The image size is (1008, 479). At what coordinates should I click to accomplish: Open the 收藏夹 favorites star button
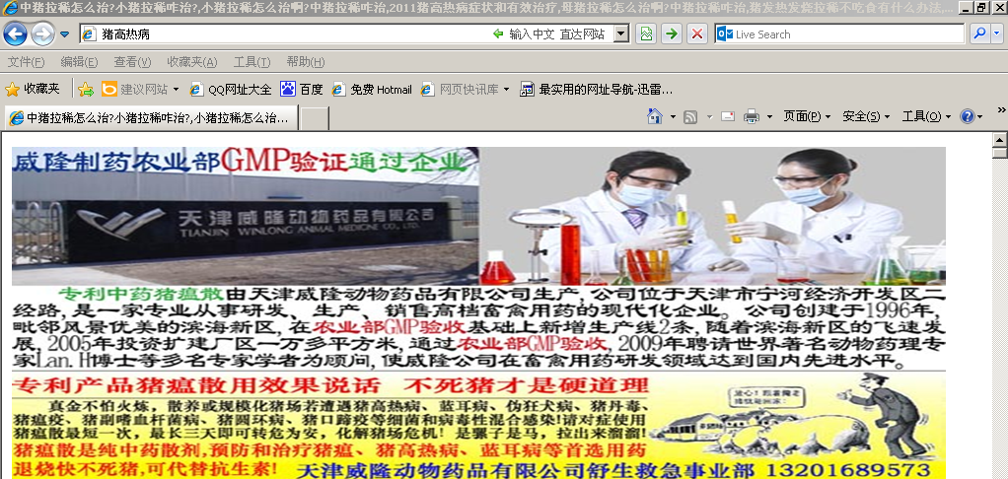33,90
